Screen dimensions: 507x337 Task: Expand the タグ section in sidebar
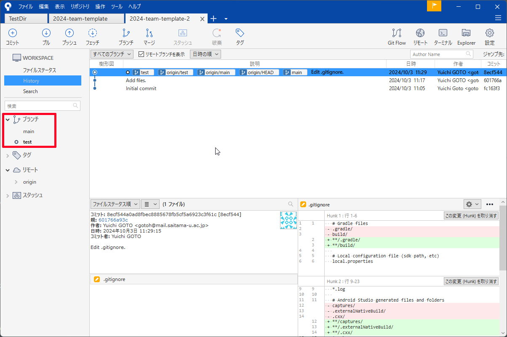8,155
